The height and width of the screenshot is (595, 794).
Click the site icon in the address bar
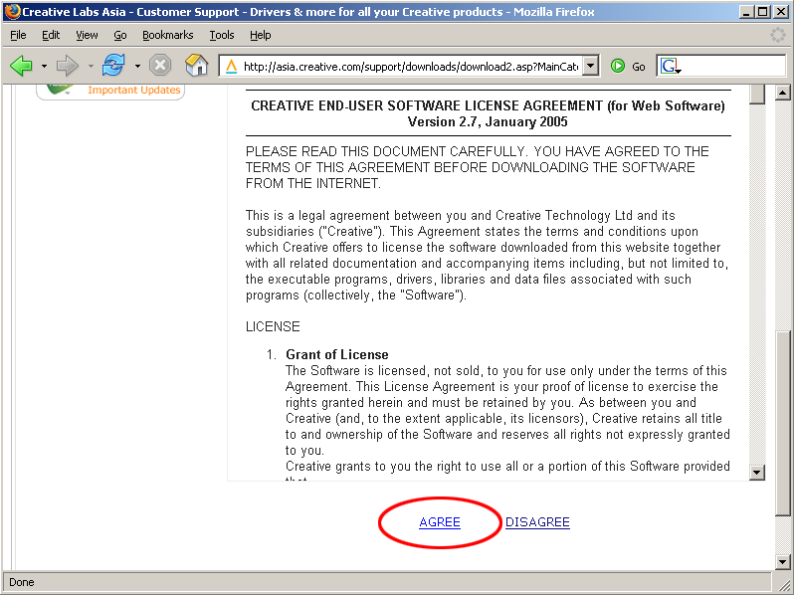232,67
